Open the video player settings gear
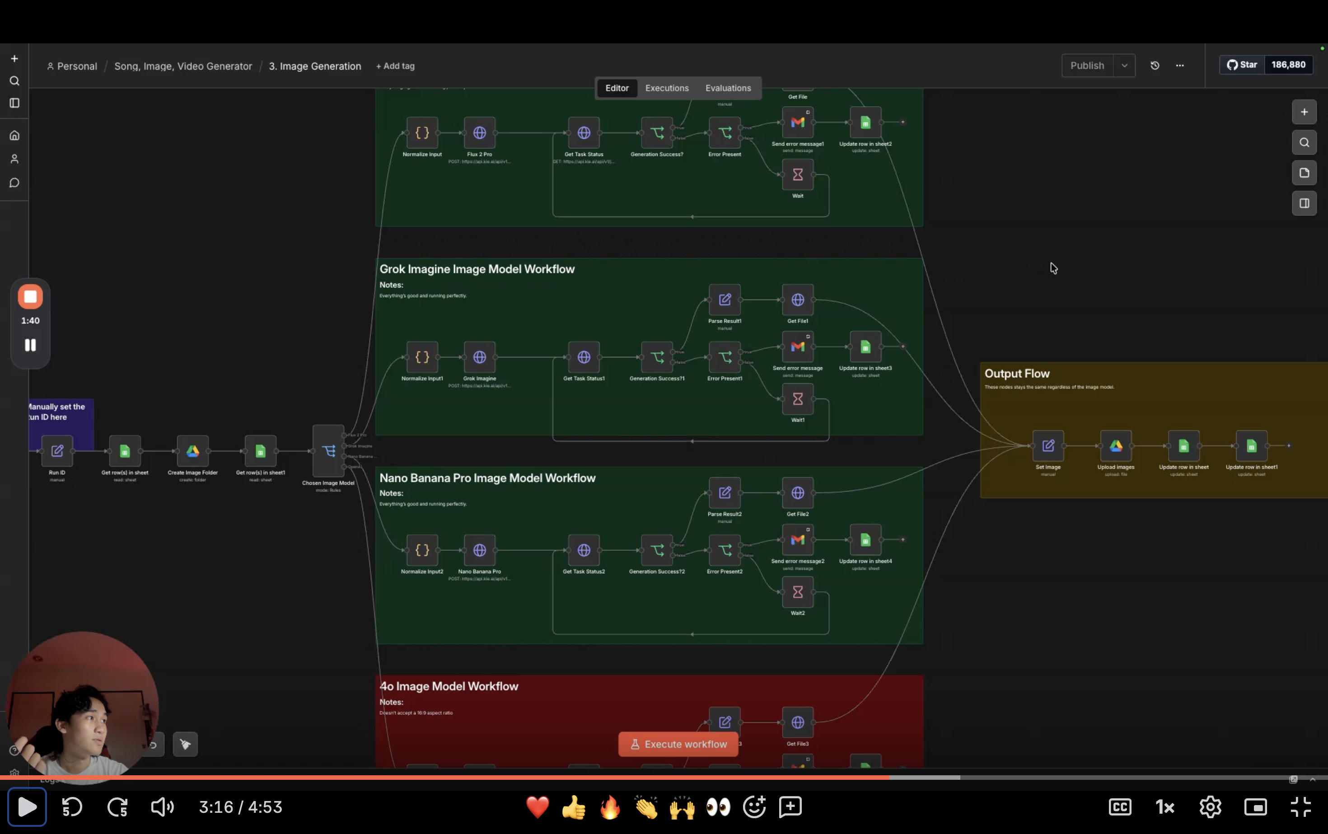This screenshot has width=1328, height=834. 1211,807
